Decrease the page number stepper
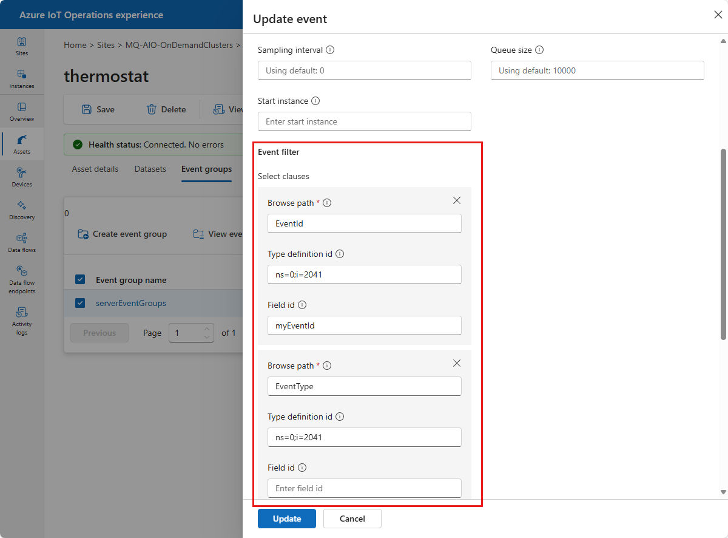 207,337
